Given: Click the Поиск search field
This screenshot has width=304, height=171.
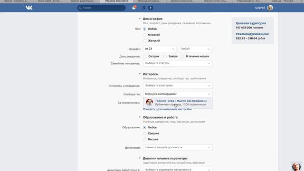Looking at the screenshot, I should click(101, 8).
